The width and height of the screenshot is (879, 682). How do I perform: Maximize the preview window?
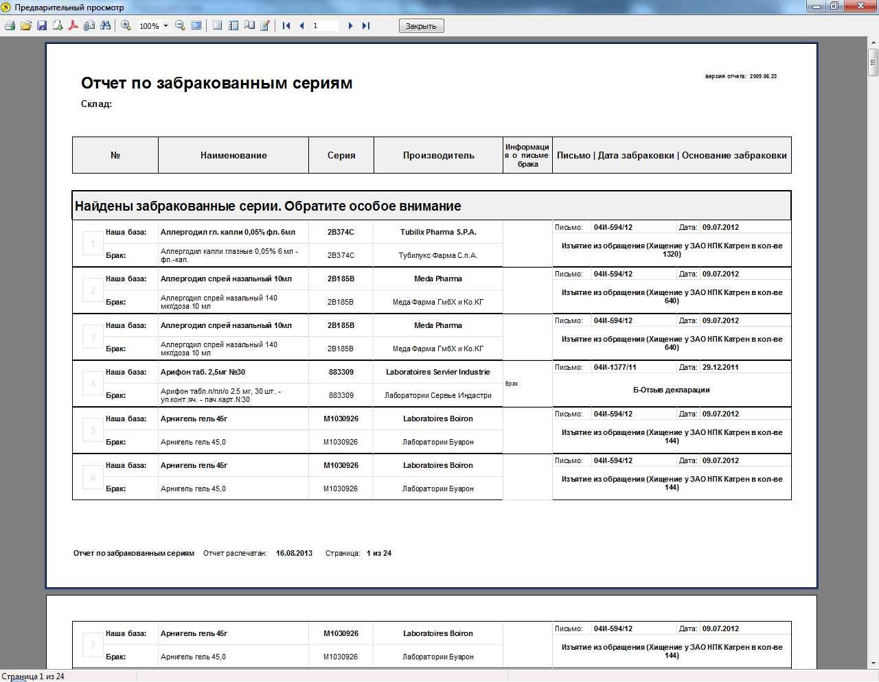834,6
